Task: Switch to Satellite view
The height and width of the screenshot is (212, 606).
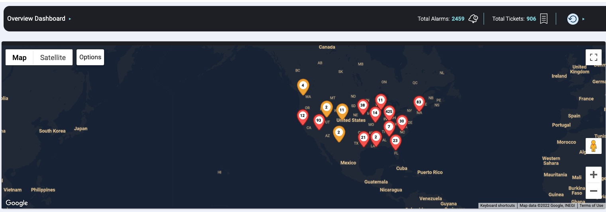Action: [x=53, y=57]
